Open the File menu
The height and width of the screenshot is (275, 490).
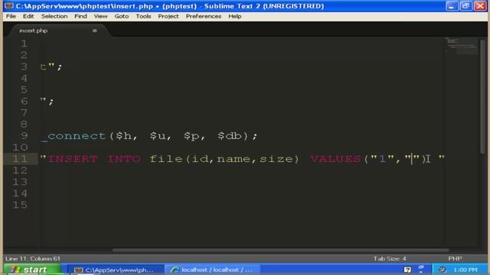(x=11, y=16)
